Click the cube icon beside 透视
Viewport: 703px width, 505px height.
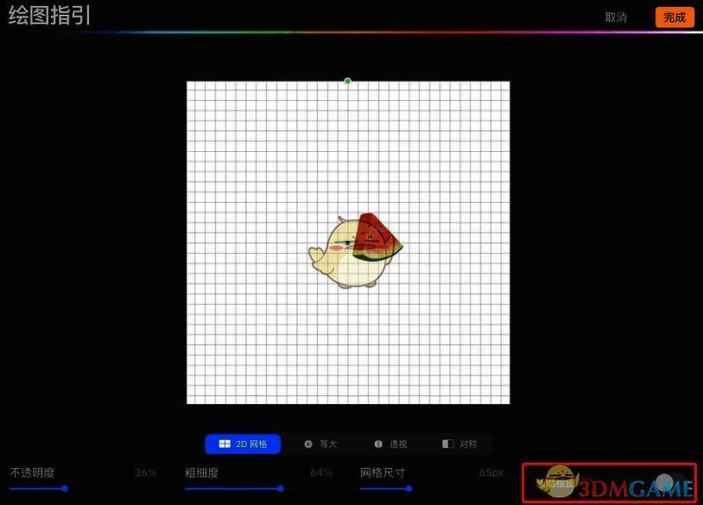coord(379,444)
